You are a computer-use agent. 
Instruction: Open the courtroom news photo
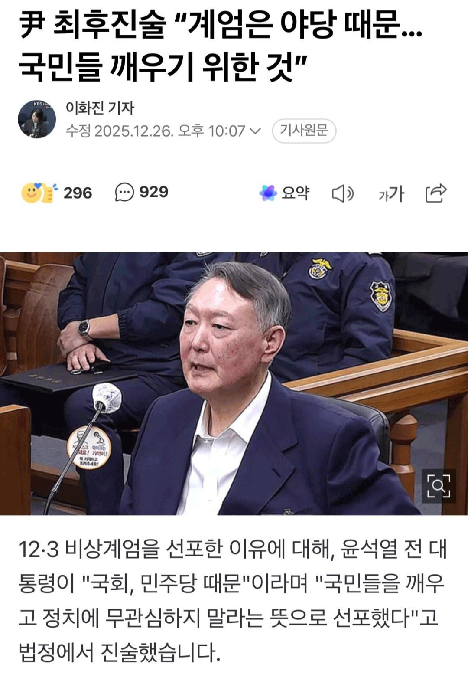(234, 383)
